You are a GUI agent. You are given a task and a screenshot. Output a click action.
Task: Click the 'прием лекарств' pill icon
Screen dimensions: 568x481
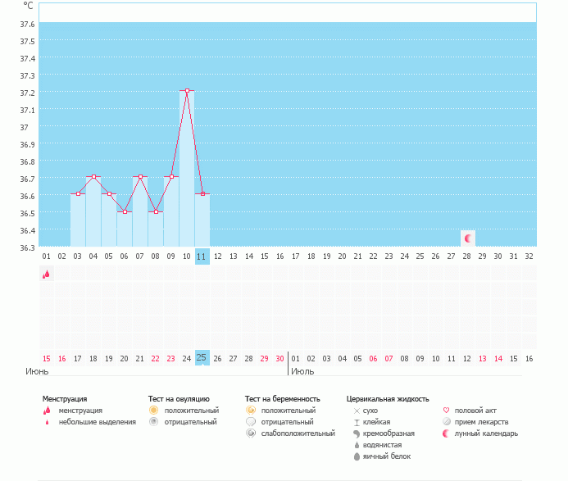(446, 421)
